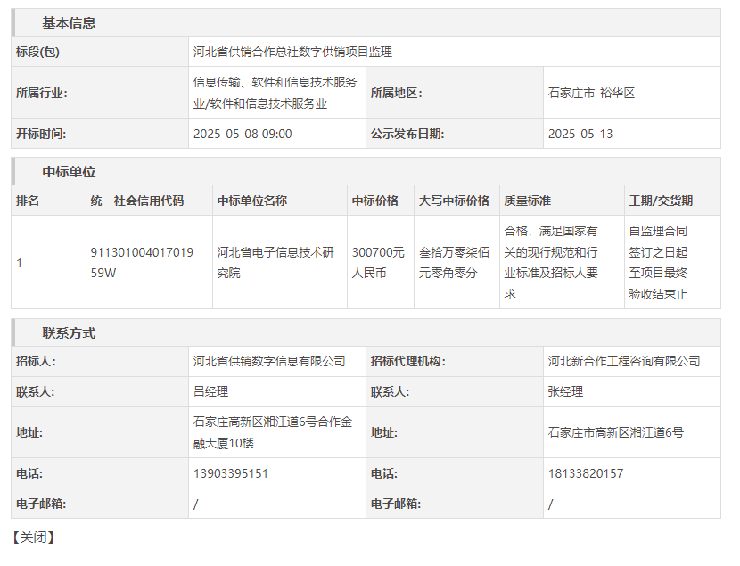The width and height of the screenshot is (740, 566).
Task: Click the 大写中标价格 column header
Action: click(454, 201)
